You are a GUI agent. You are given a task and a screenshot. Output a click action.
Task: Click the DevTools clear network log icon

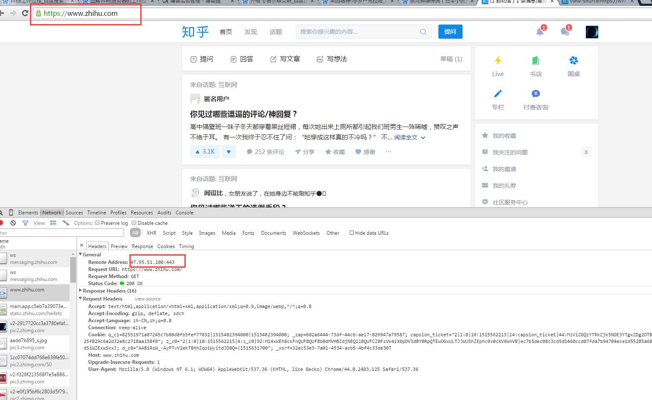[x=13, y=223]
